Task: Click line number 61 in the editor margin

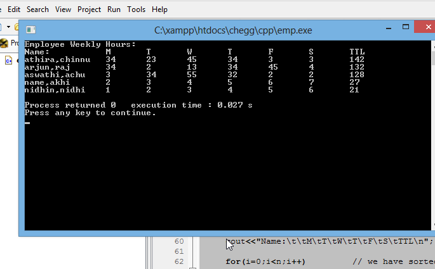Action: coord(179,251)
